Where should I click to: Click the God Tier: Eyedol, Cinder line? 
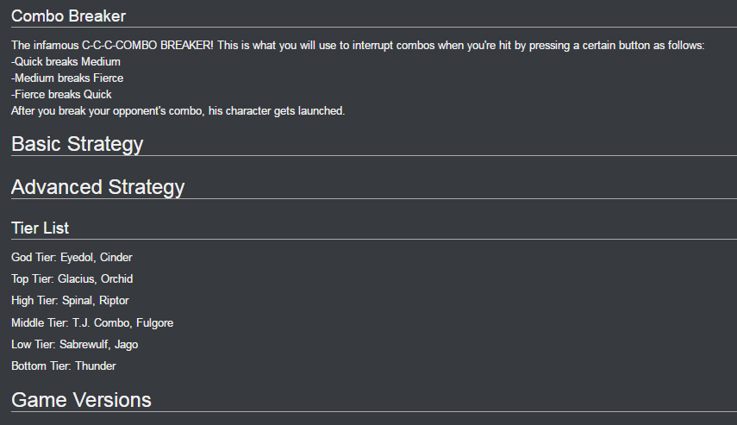pyautogui.click(x=72, y=257)
